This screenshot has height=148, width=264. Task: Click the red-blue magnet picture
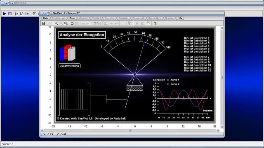click(x=68, y=53)
